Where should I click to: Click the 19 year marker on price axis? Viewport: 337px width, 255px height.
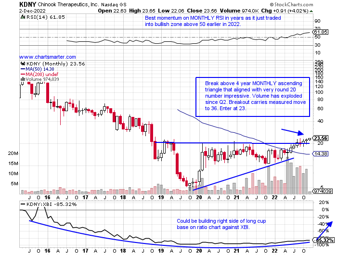[161, 197]
